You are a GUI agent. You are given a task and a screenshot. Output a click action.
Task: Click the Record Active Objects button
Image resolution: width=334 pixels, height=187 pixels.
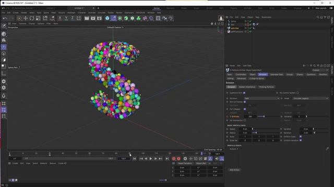pos(174,158)
